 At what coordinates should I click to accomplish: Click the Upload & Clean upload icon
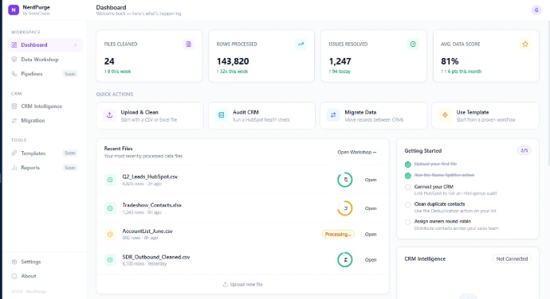(x=109, y=115)
